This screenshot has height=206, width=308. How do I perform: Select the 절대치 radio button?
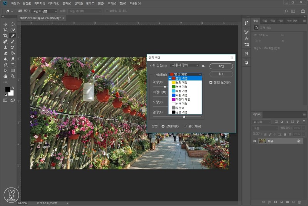coord(185,126)
